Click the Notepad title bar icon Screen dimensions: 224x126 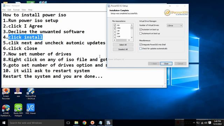tap(4, 6)
